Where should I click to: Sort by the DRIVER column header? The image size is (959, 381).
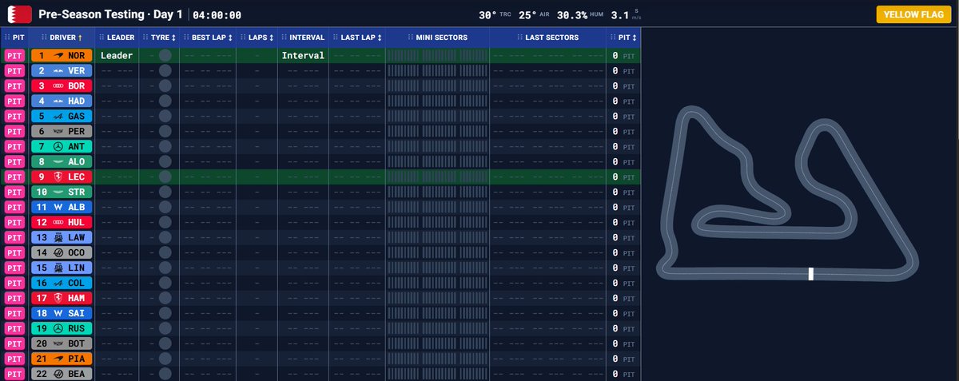pos(61,37)
